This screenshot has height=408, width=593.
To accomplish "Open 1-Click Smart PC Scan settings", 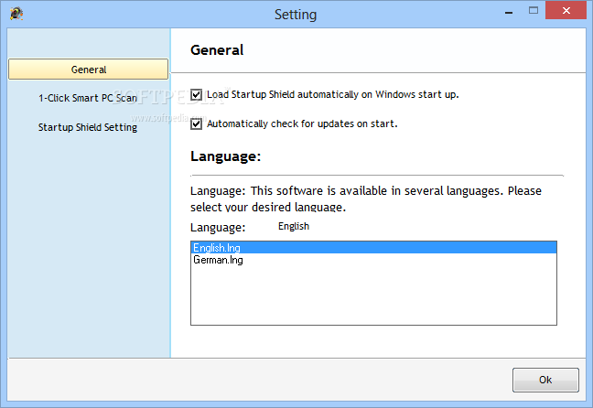I will (88, 98).
